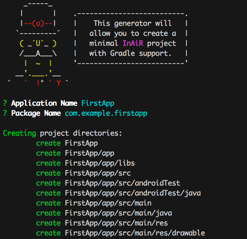Viewport: 247px width, 239px height.
Task: Click the FirstApp/app/src/androidTest path
Action: click(122, 183)
